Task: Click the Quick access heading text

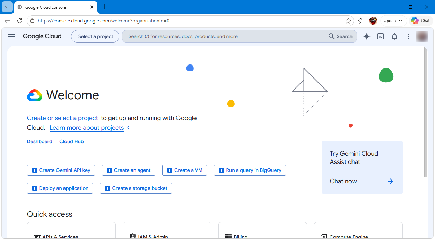Action: tap(50, 214)
